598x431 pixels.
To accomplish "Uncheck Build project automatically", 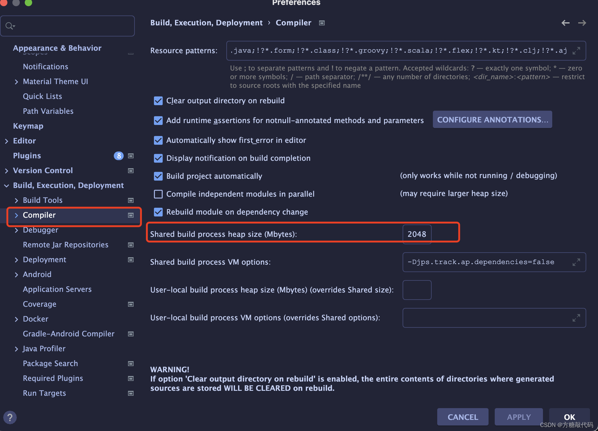I will pos(158,176).
